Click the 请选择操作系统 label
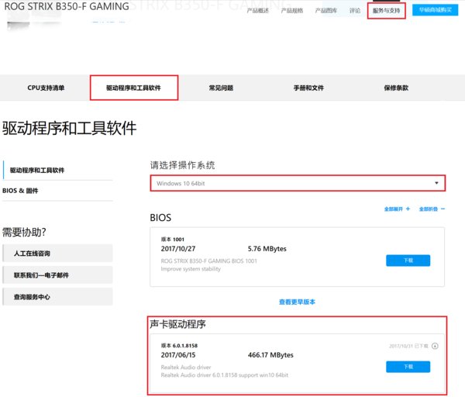Image resolution: width=465 pixels, height=397 pixels. 182,165
